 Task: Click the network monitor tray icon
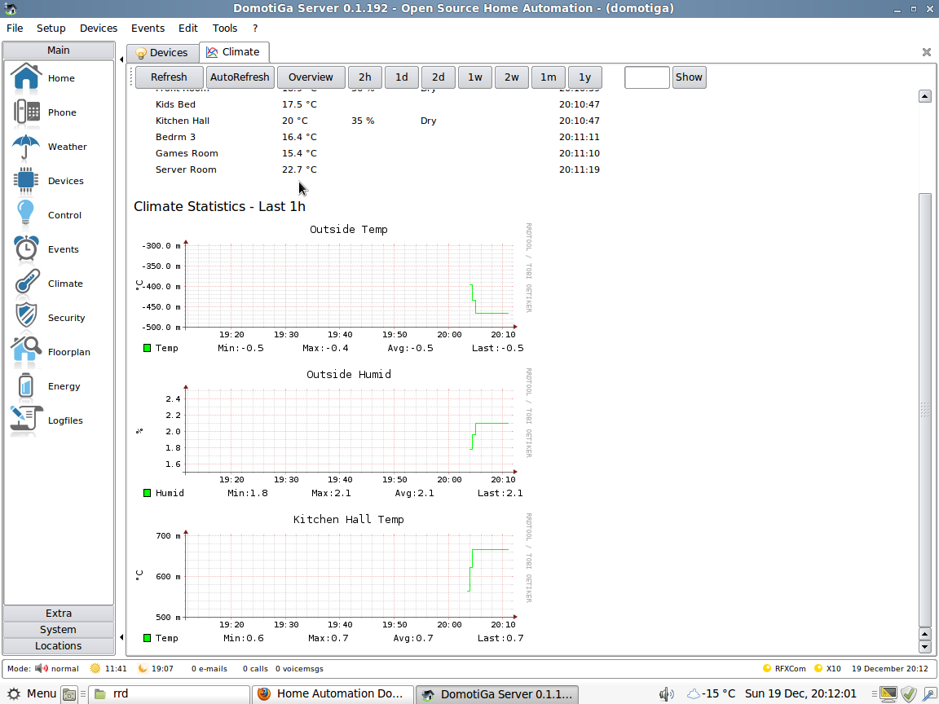tap(888, 694)
